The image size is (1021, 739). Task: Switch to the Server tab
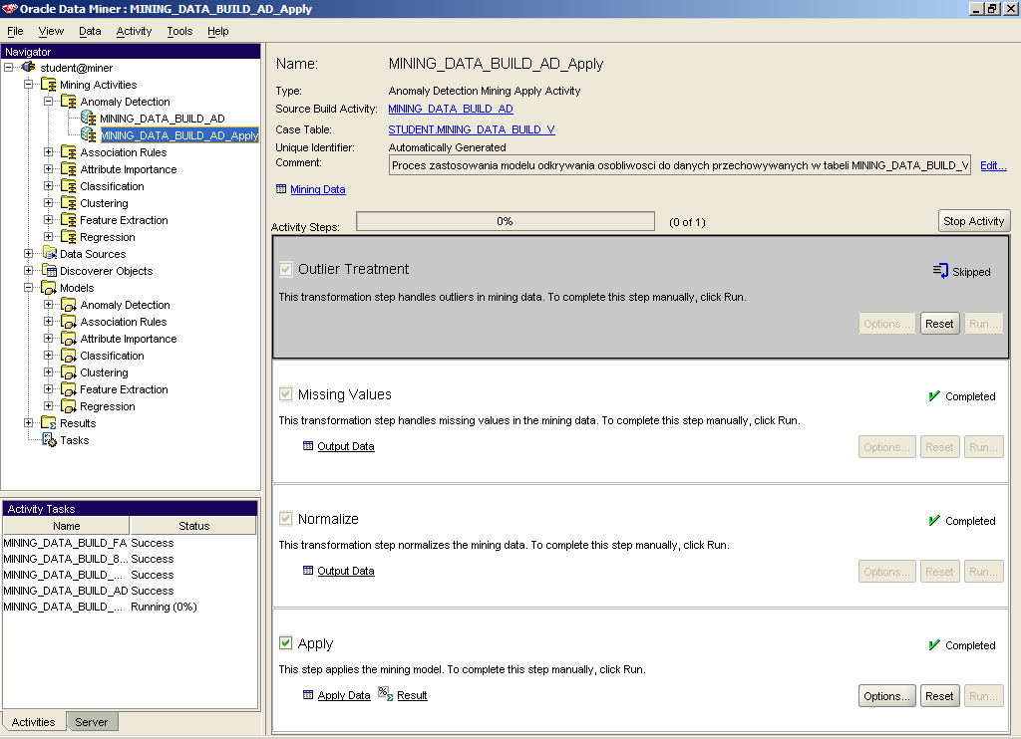pos(92,721)
